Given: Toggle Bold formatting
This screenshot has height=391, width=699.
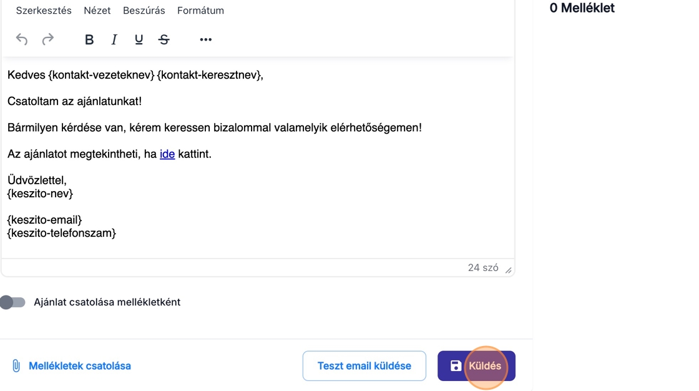Looking at the screenshot, I should pos(89,40).
